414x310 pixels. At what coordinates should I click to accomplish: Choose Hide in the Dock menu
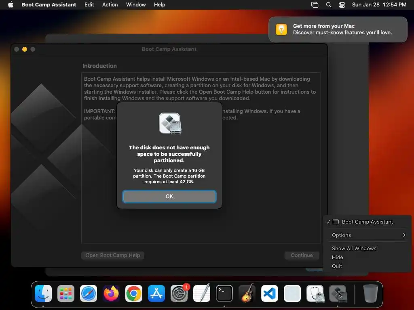(367, 257)
